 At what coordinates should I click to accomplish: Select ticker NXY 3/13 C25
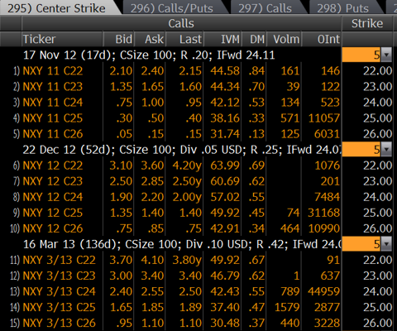tap(60, 307)
